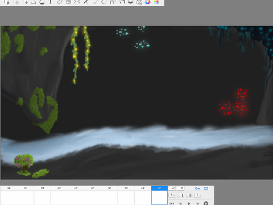
Task: Open the crop tool in toolbar
Action: tap(34, 2)
